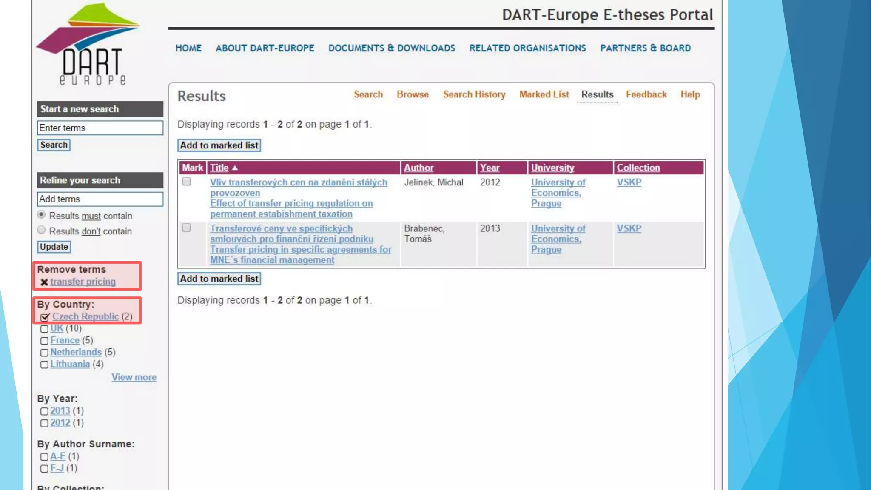The height and width of the screenshot is (490, 871).
Task: Expand country list with View more
Action: coord(134,377)
